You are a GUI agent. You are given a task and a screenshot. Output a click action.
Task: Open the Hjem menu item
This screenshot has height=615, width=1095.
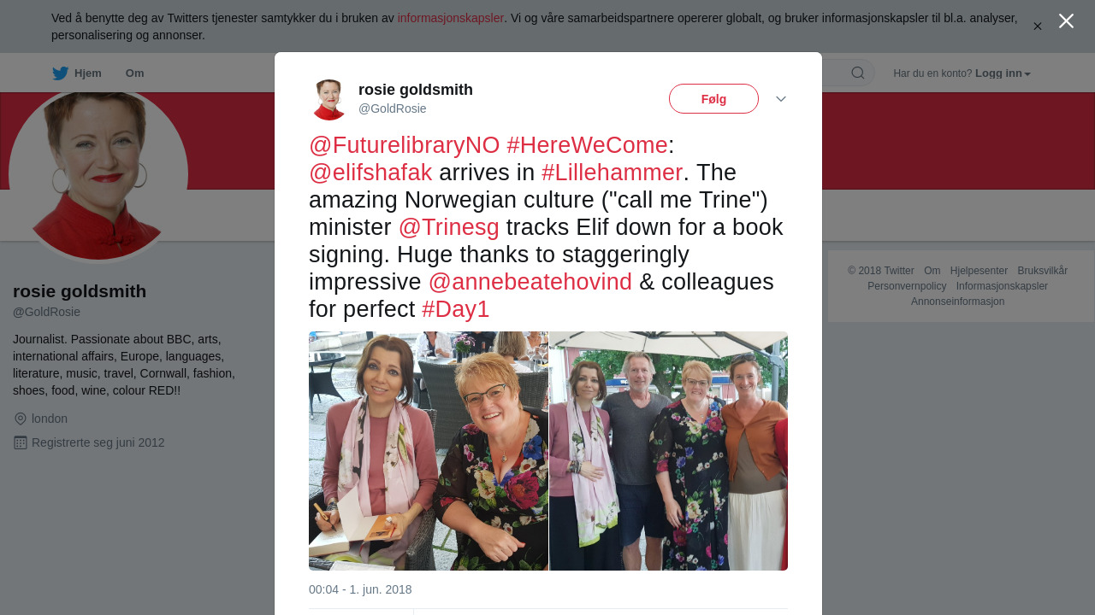coord(88,73)
